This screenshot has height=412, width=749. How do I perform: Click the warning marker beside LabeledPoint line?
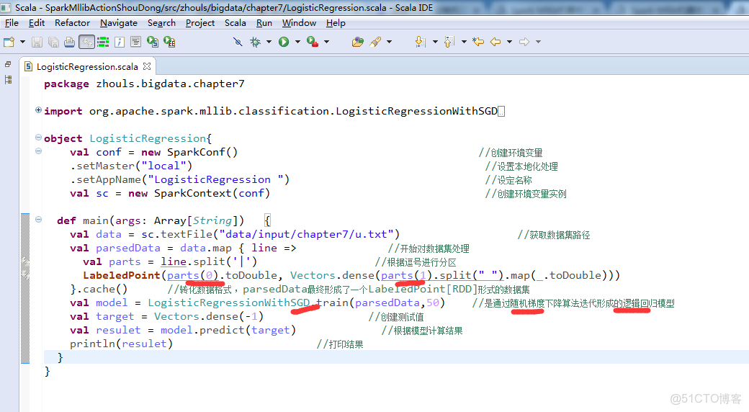coord(25,275)
